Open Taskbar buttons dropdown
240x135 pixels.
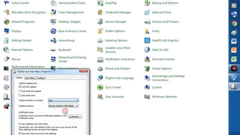pyautogui.click(x=63, y=106)
